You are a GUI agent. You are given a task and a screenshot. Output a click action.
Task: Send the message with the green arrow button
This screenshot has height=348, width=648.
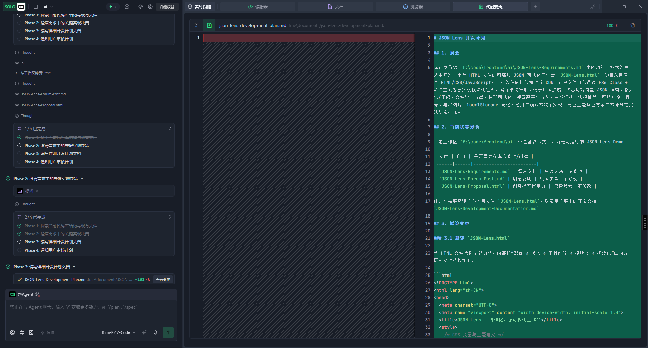pyautogui.click(x=168, y=332)
